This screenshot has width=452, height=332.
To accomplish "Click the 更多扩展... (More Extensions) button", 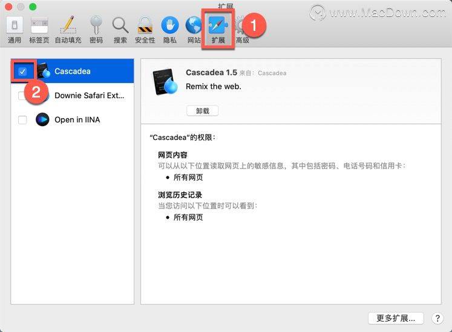I will pyautogui.click(x=395, y=318).
